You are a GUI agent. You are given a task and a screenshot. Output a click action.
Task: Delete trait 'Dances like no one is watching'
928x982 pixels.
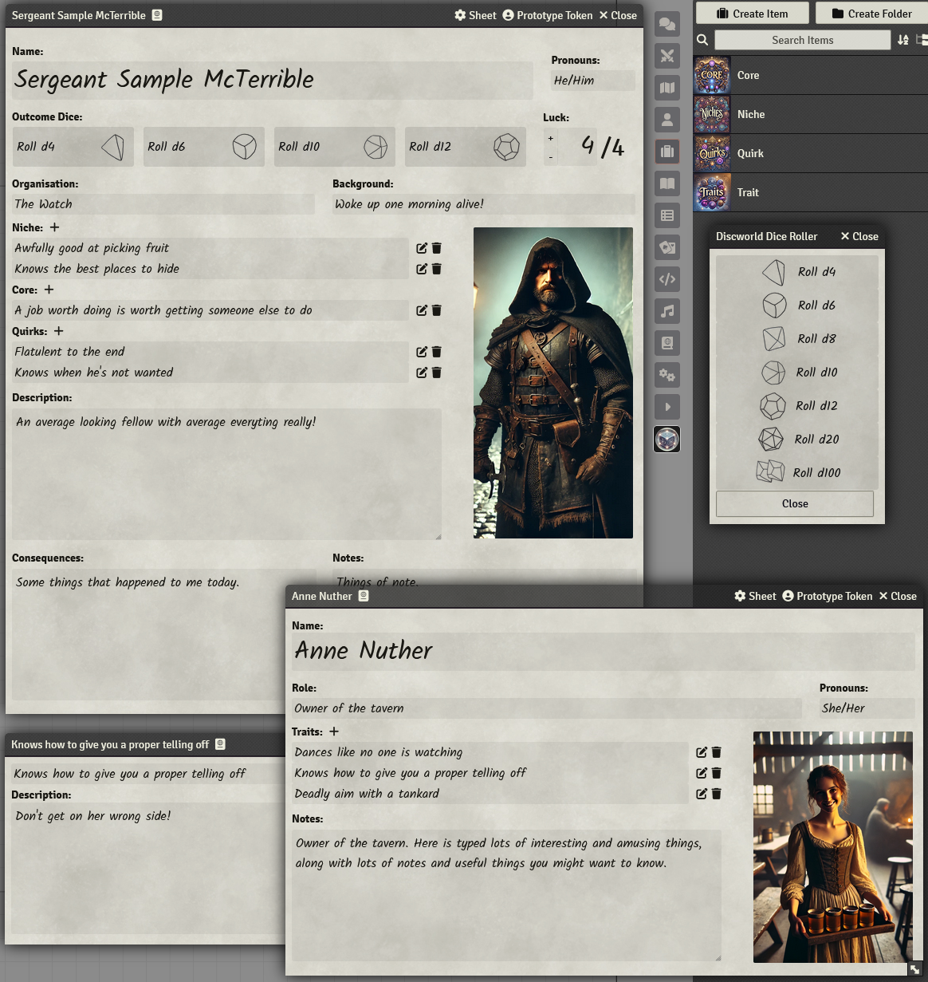(x=717, y=752)
